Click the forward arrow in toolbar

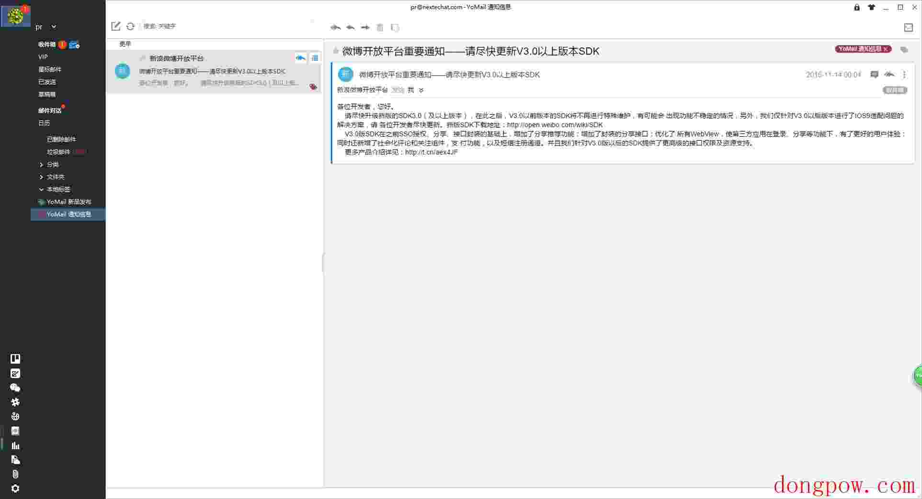[365, 28]
